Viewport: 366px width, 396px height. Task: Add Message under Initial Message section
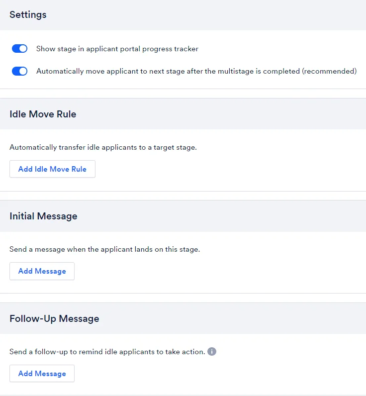pos(42,271)
